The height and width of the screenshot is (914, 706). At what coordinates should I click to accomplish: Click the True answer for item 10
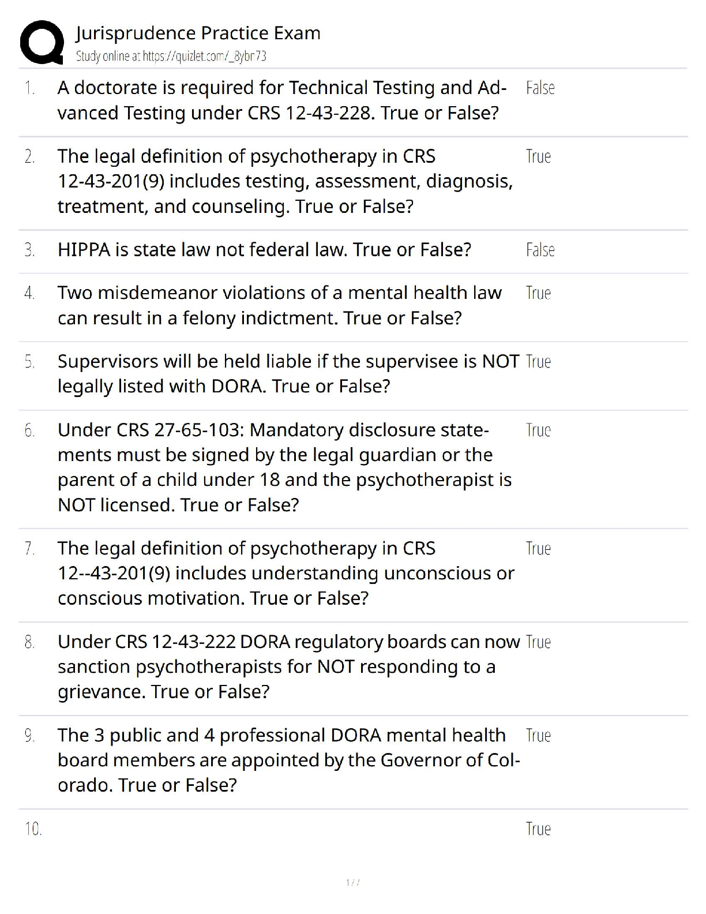pos(538,829)
